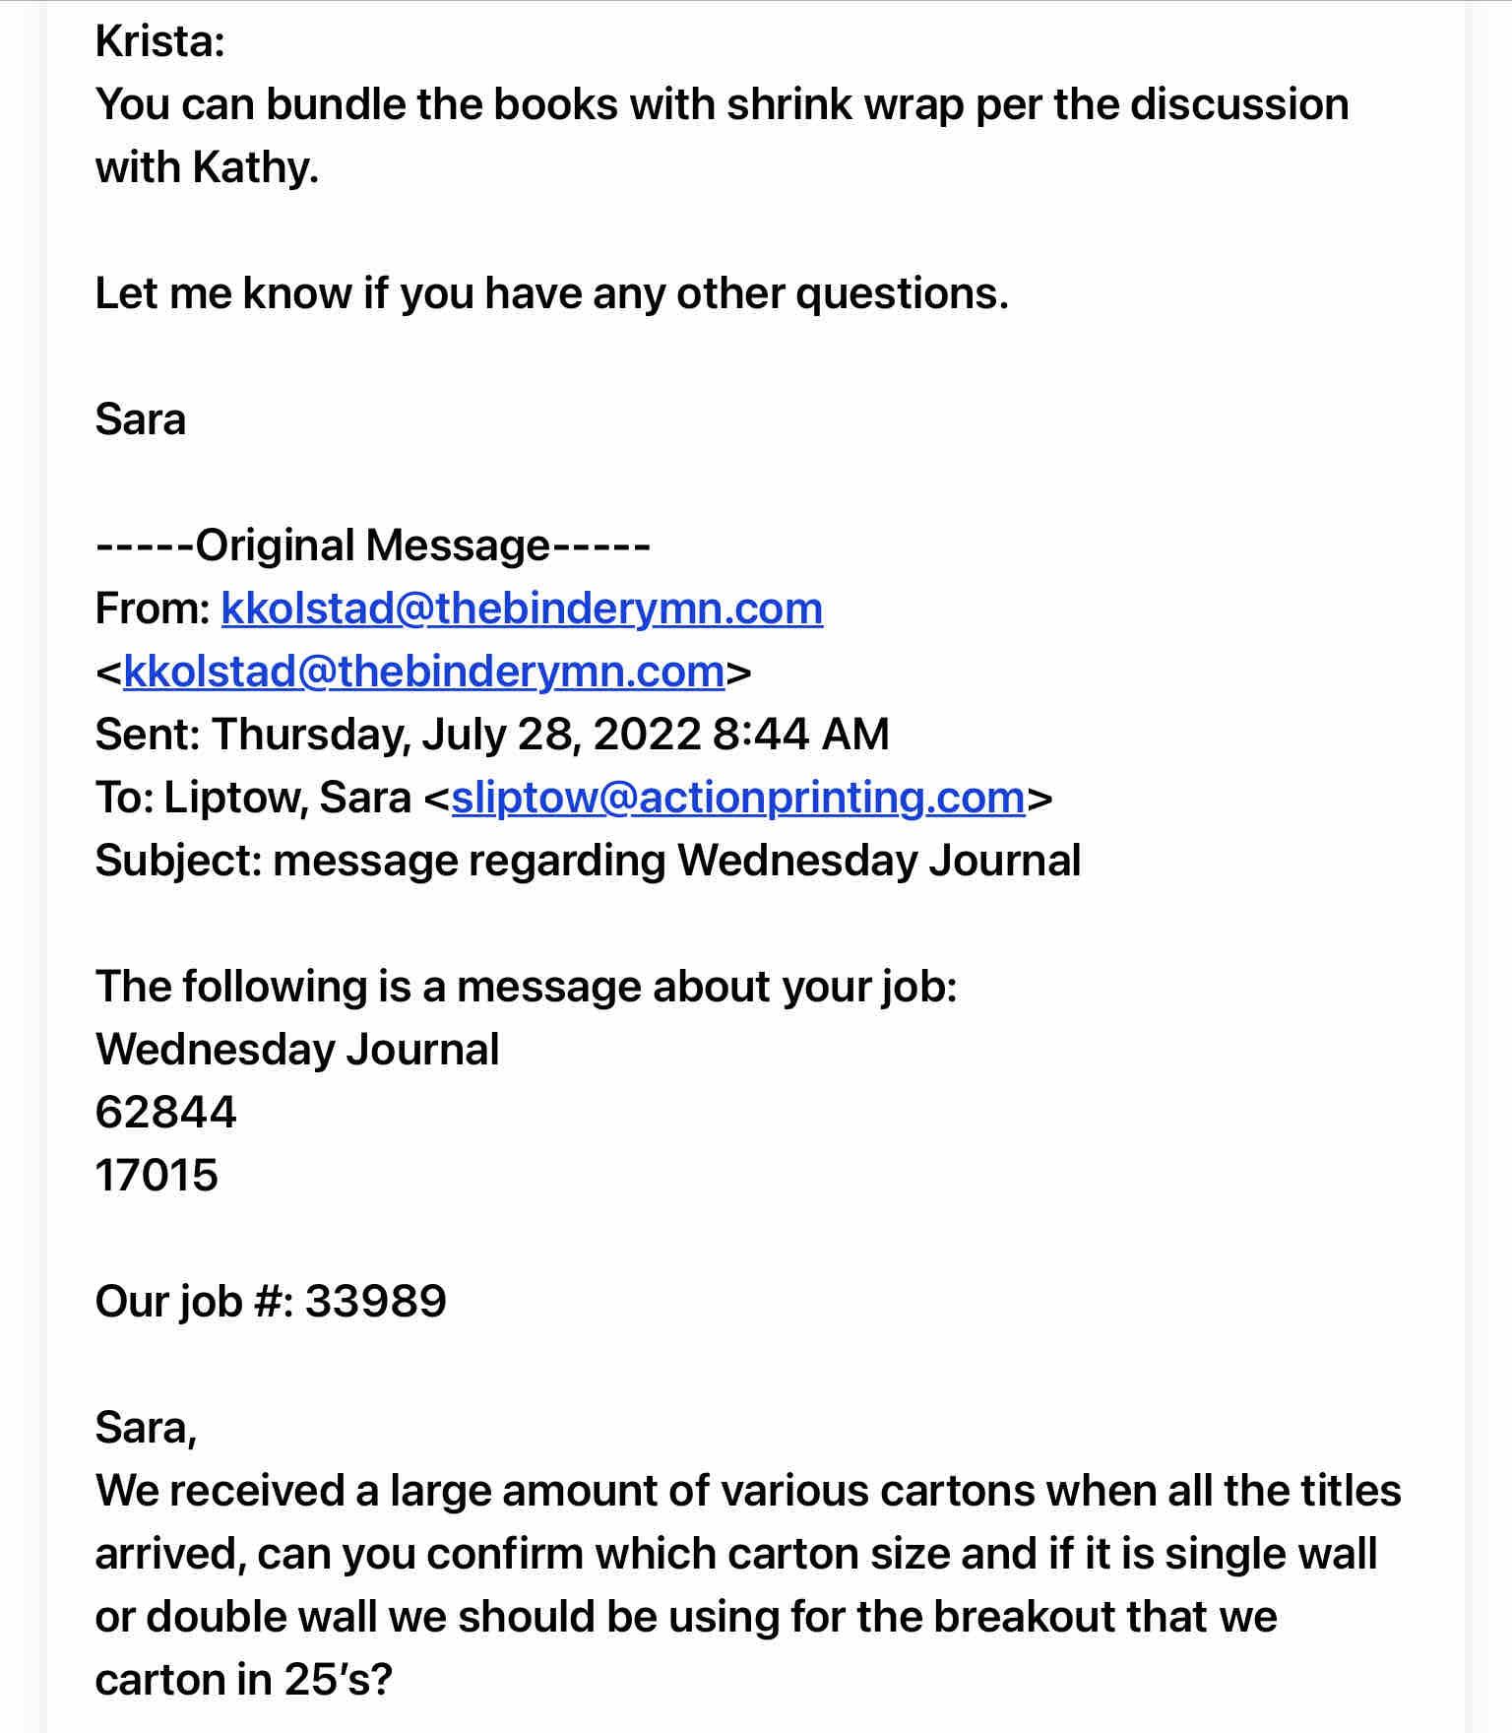The width and height of the screenshot is (1512, 1733).
Task: Click the sentence starting 'You can bundle the books'
Action: point(722,104)
